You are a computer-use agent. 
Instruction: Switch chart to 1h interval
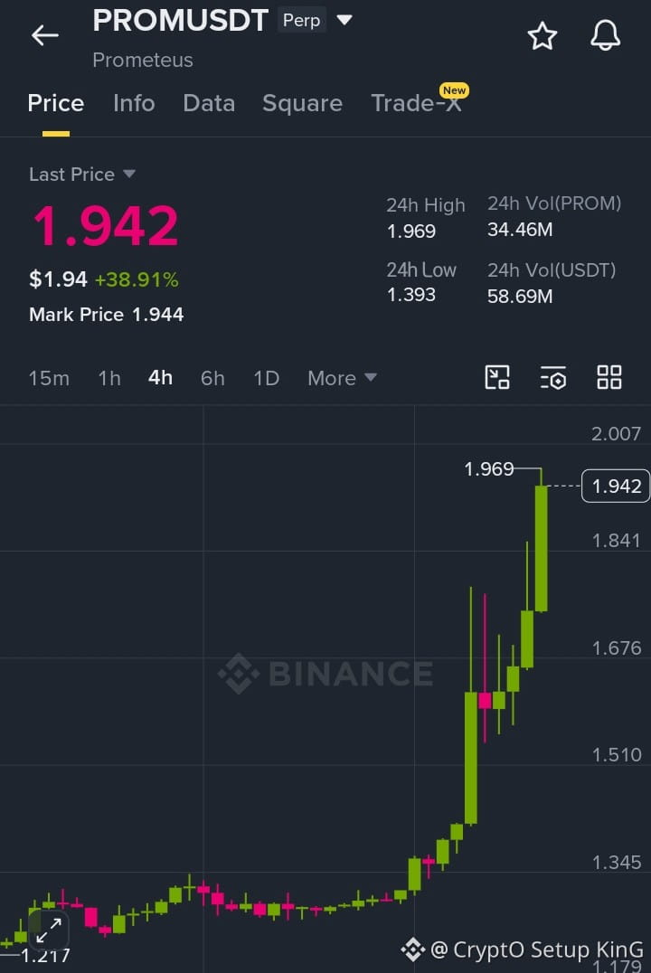(x=109, y=378)
